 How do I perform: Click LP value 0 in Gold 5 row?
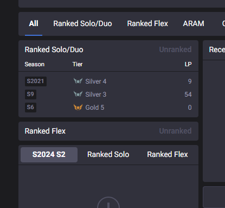(x=190, y=108)
